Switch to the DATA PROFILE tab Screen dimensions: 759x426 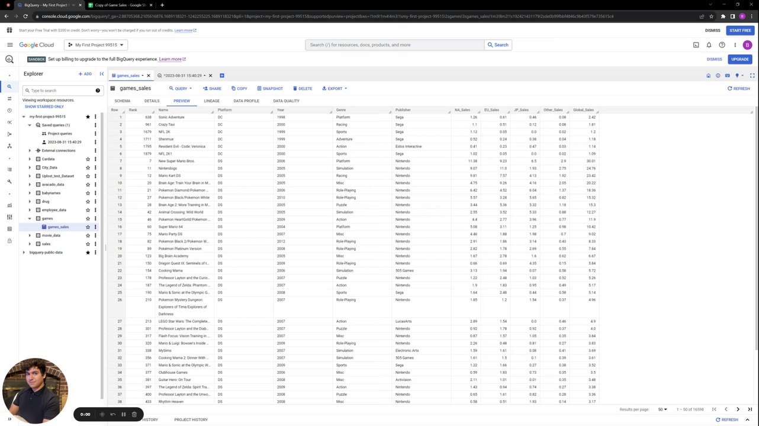pyautogui.click(x=246, y=101)
